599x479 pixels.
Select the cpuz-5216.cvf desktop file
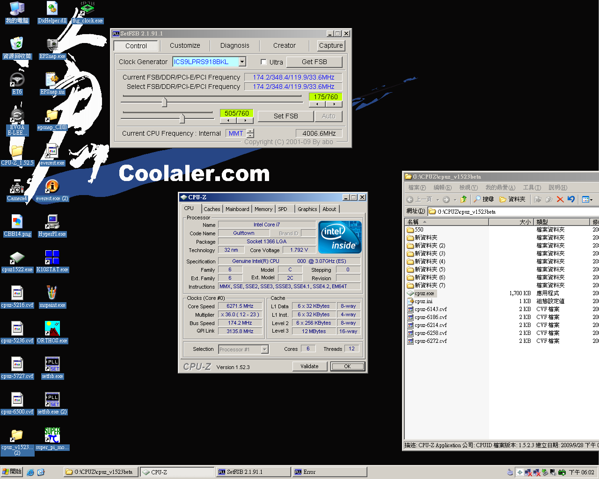17,297
